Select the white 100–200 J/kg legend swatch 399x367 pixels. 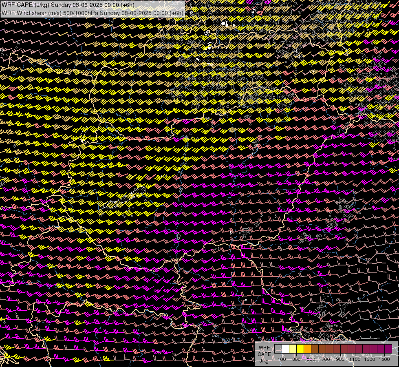(x=286, y=349)
